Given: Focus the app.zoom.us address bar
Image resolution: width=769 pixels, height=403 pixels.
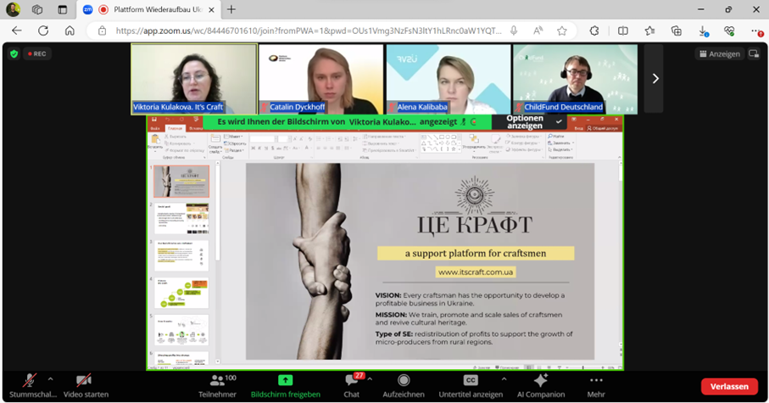Looking at the screenshot, I should pyautogui.click(x=309, y=31).
